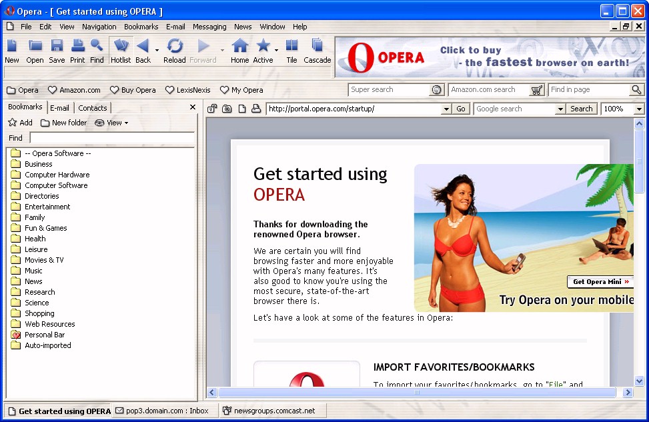The height and width of the screenshot is (422, 649).
Task: Click the horizontal scrollbar thumb
Action: tap(418, 392)
